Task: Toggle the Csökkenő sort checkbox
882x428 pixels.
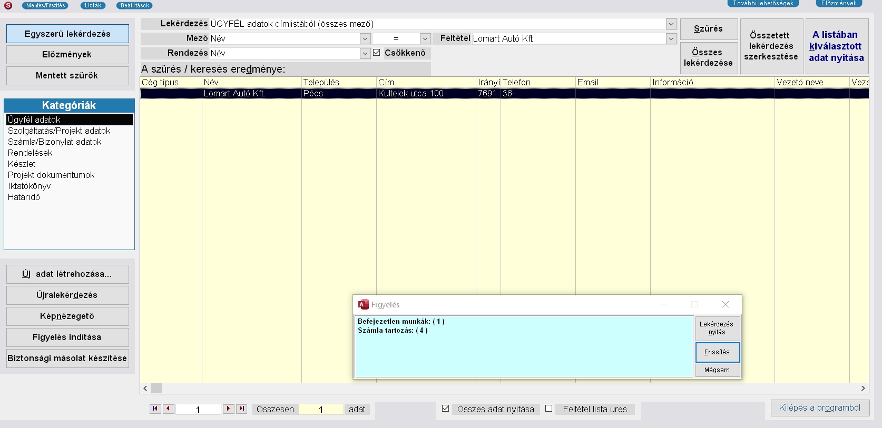Action: (376, 53)
